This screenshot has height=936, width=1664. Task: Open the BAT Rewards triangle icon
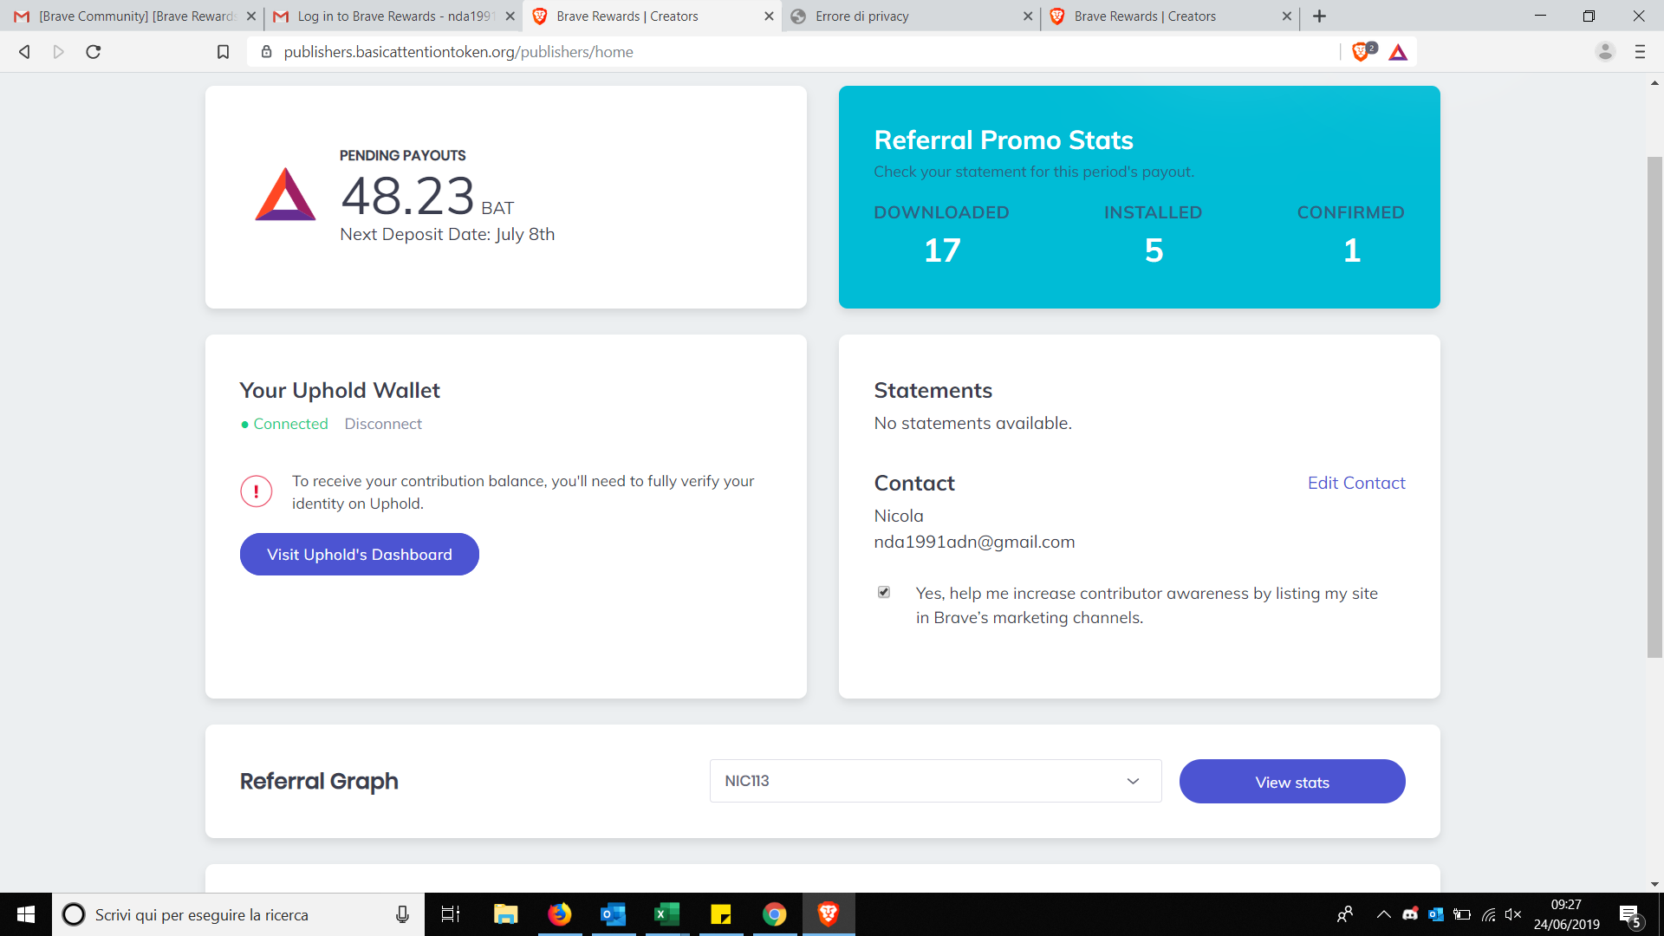pos(1398,52)
